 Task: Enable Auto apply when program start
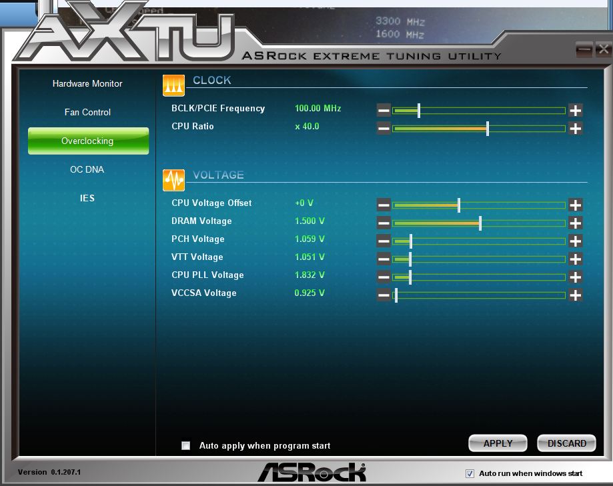[185, 446]
